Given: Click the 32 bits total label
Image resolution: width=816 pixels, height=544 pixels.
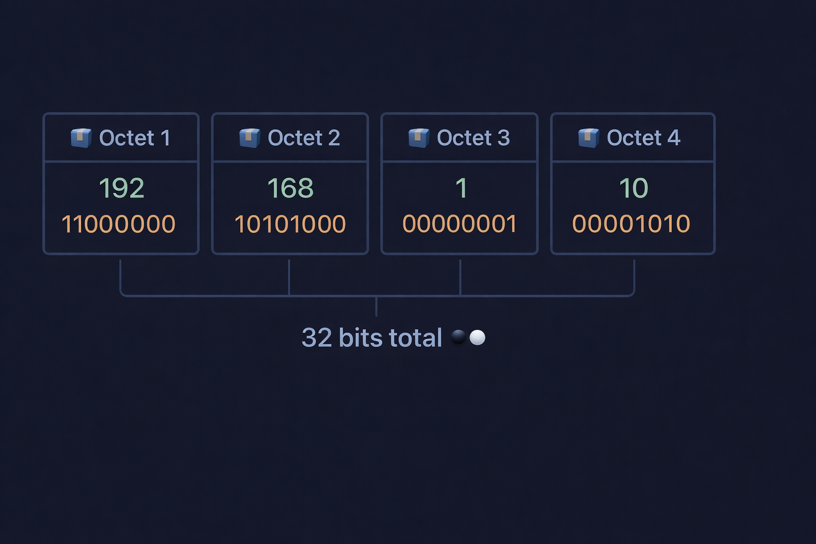Looking at the screenshot, I should 371,337.
